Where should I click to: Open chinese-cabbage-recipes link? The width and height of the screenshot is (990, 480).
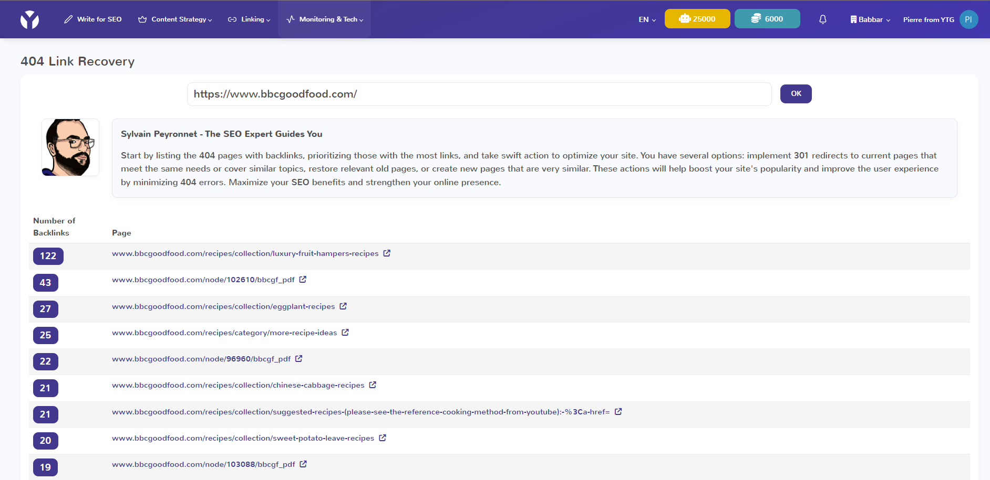point(238,385)
